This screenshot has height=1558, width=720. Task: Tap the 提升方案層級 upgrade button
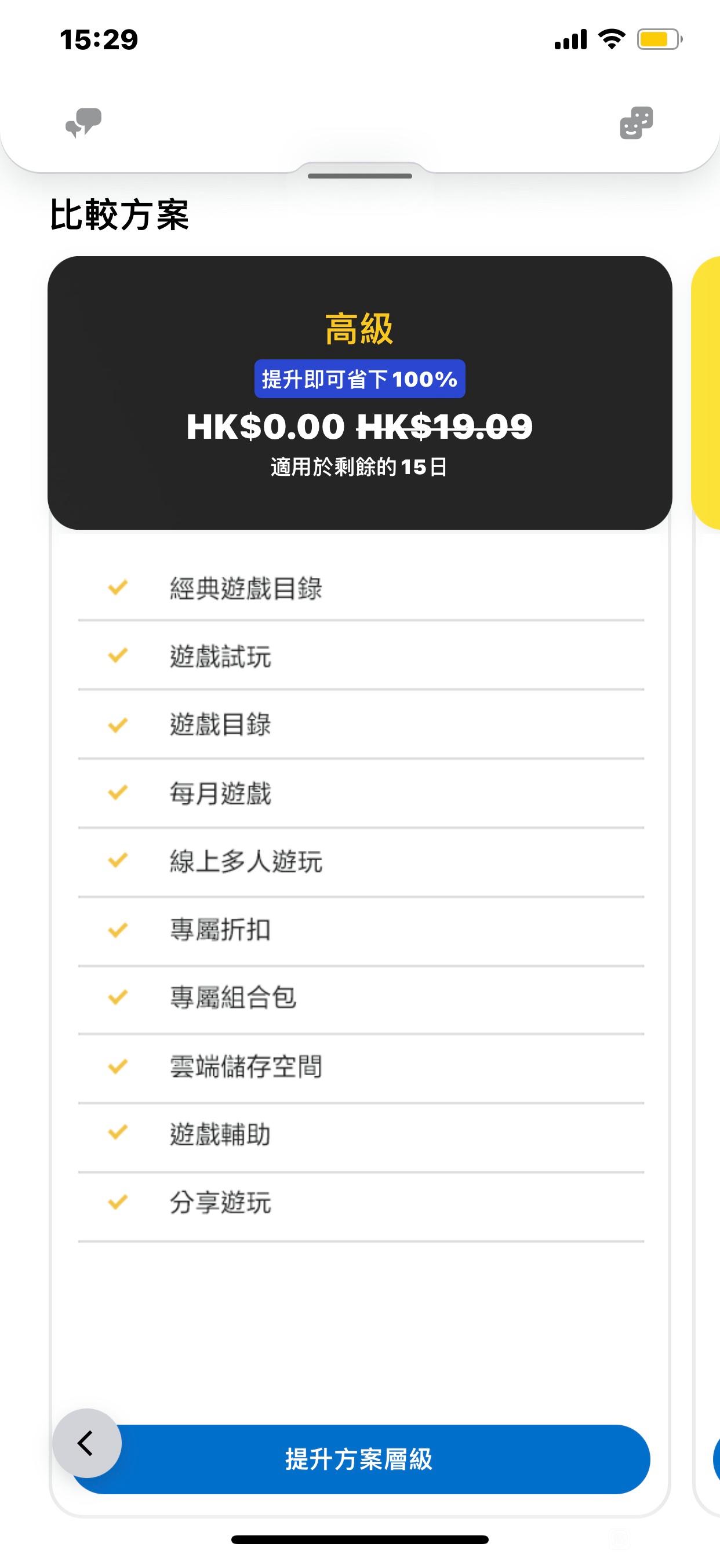click(360, 1459)
